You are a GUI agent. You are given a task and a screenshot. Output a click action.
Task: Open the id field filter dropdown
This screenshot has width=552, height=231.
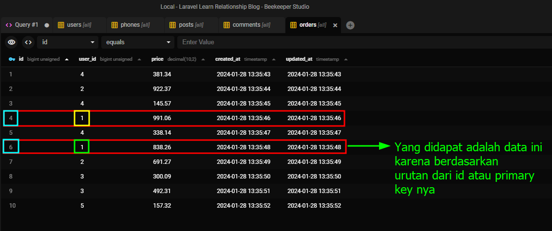tap(68, 42)
